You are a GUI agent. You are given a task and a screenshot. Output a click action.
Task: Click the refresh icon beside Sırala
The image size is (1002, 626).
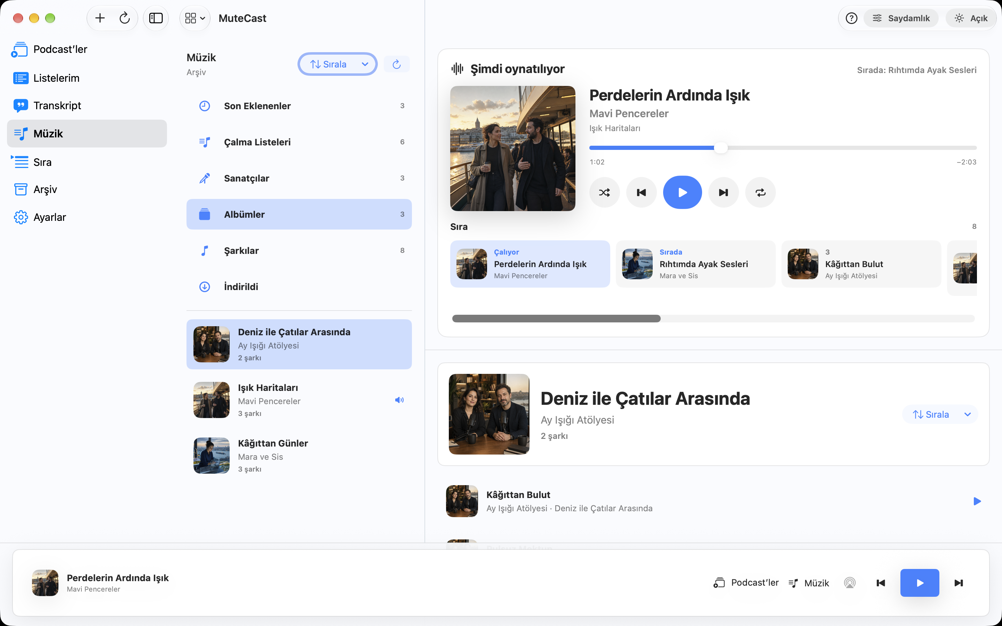click(x=396, y=64)
